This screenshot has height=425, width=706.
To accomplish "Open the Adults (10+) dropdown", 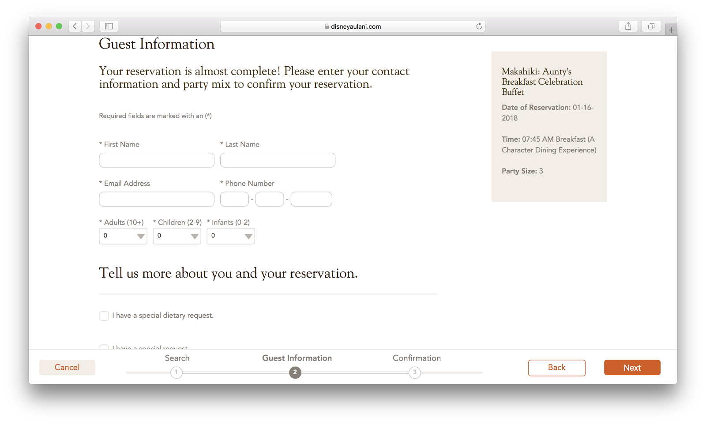I will (123, 236).
